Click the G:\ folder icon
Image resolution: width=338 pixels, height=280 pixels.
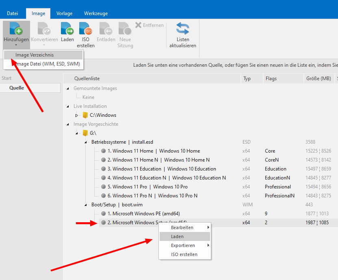coord(85,133)
